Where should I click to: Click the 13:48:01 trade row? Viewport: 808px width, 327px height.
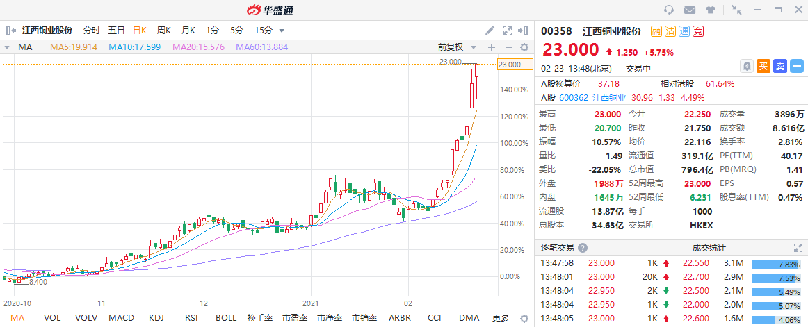point(604,278)
